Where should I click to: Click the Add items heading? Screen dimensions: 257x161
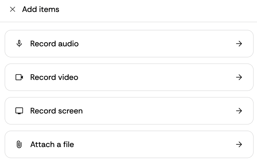(x=41, y=9)
